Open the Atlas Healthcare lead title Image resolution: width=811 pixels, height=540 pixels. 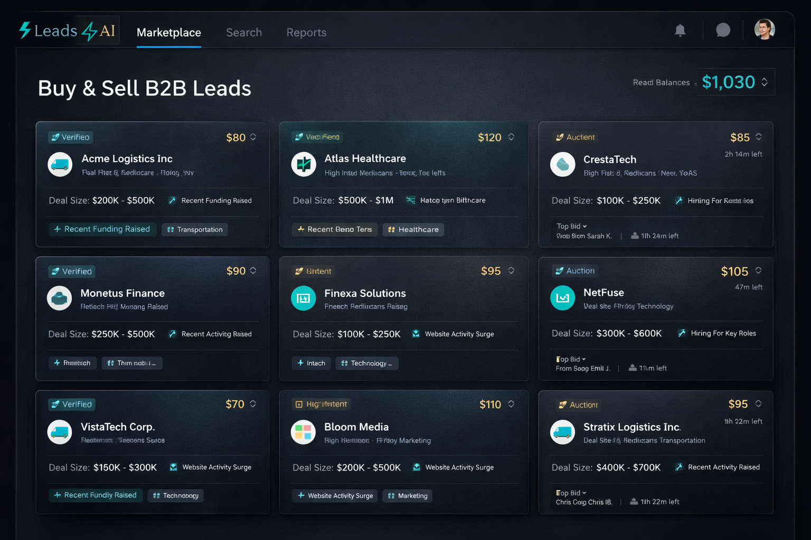365,159
